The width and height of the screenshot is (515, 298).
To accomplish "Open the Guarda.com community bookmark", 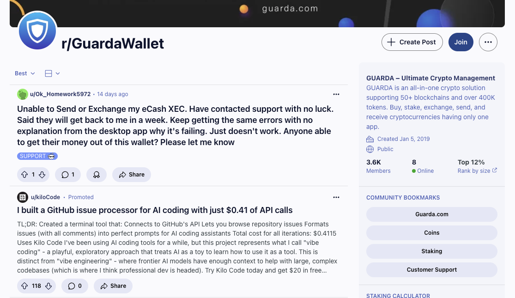I will click(x=431, y=214).
